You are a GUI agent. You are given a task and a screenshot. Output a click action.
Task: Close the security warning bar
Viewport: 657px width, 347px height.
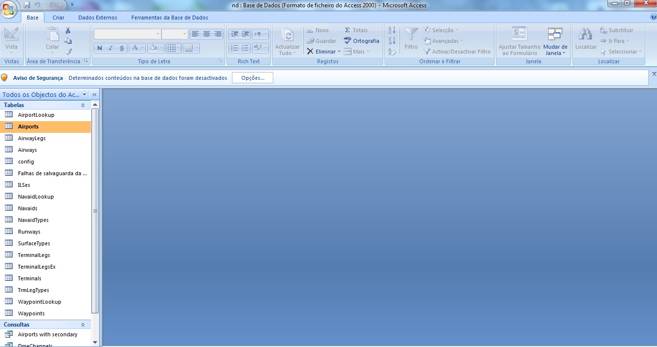(x=654, y=74)
